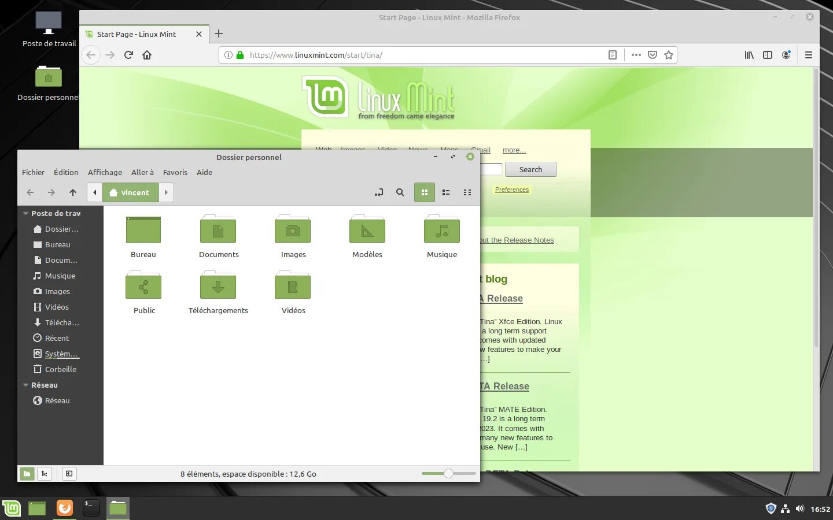Open a new Firefox tab
Screen dimensions: 833x520
[219, 34]
